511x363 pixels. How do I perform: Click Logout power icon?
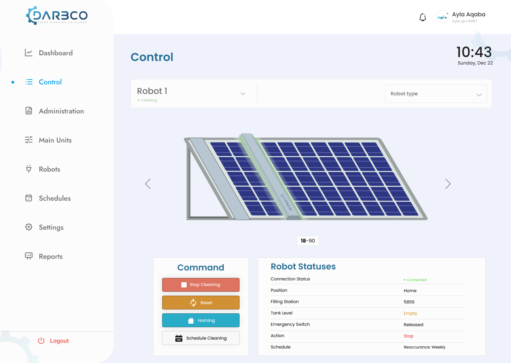point(41,341)
